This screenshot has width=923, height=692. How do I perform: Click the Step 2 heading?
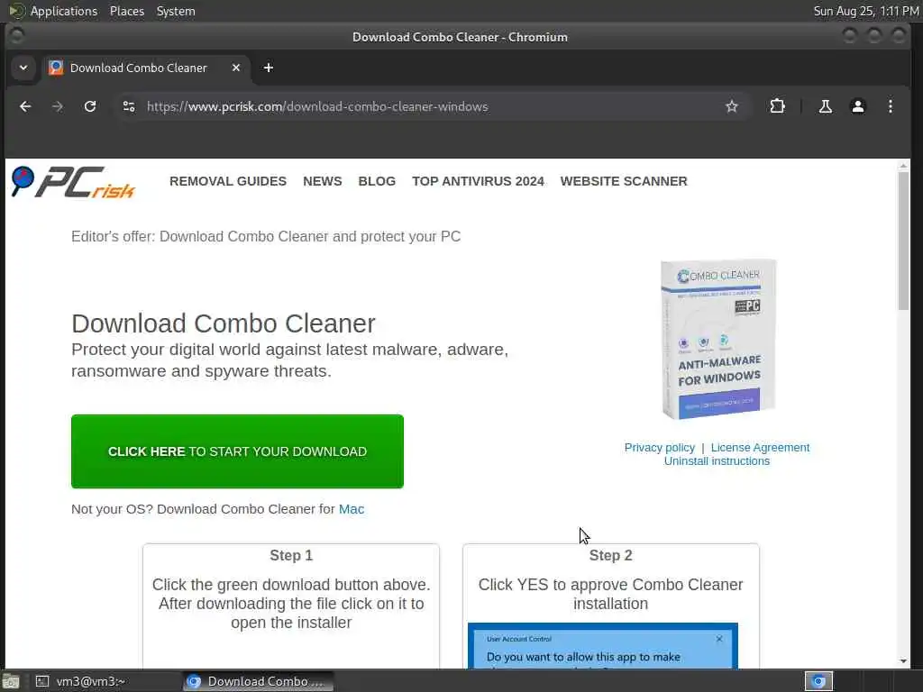pyautogui.click(x=610, y=555)
